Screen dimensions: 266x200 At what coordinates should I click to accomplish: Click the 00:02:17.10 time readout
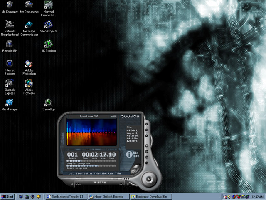(x=99, y=155)
